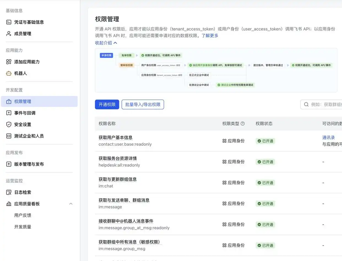Screen dimensions: 342x261
Task: Click the 应用身份 grid icon on first row
Action: pos(224,141)
